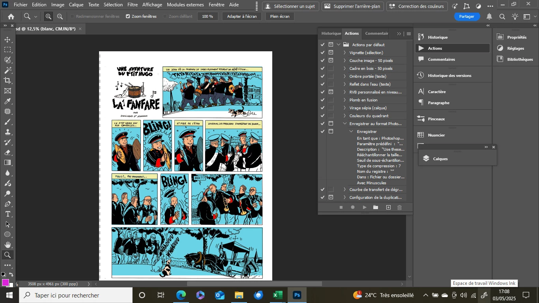Click the create new action icon
The image size is (539, 303).
click(x=388, y=208)
